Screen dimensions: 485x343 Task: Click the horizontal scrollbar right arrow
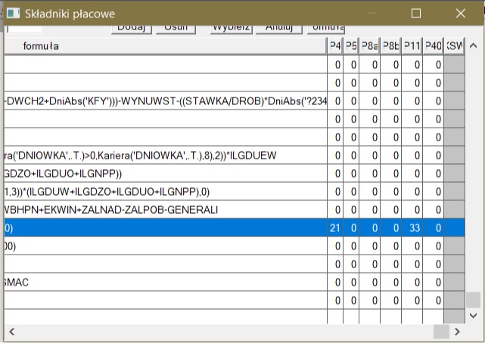point(457,332)
